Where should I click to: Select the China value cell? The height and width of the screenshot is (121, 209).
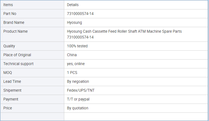(136, 55)
